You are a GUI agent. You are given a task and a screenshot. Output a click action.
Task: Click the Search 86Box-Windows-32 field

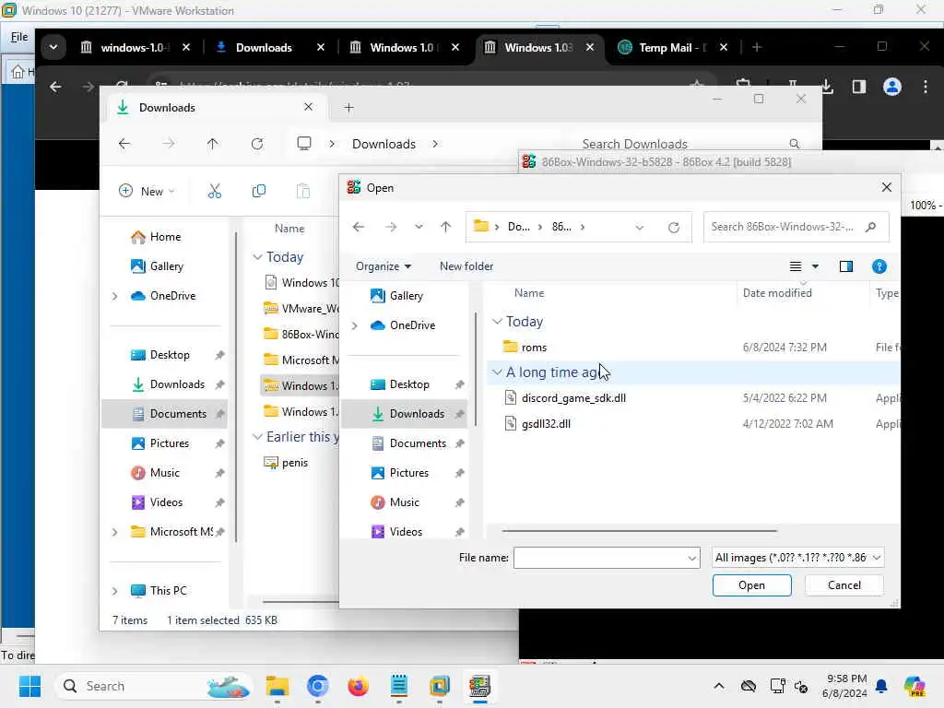(796, 227)
